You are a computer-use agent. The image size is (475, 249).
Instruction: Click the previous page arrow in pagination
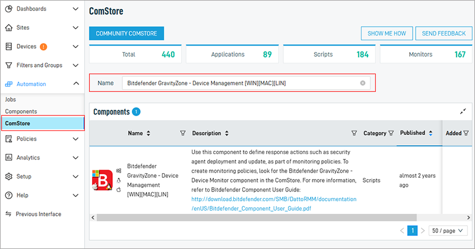(x=403, y=231)
